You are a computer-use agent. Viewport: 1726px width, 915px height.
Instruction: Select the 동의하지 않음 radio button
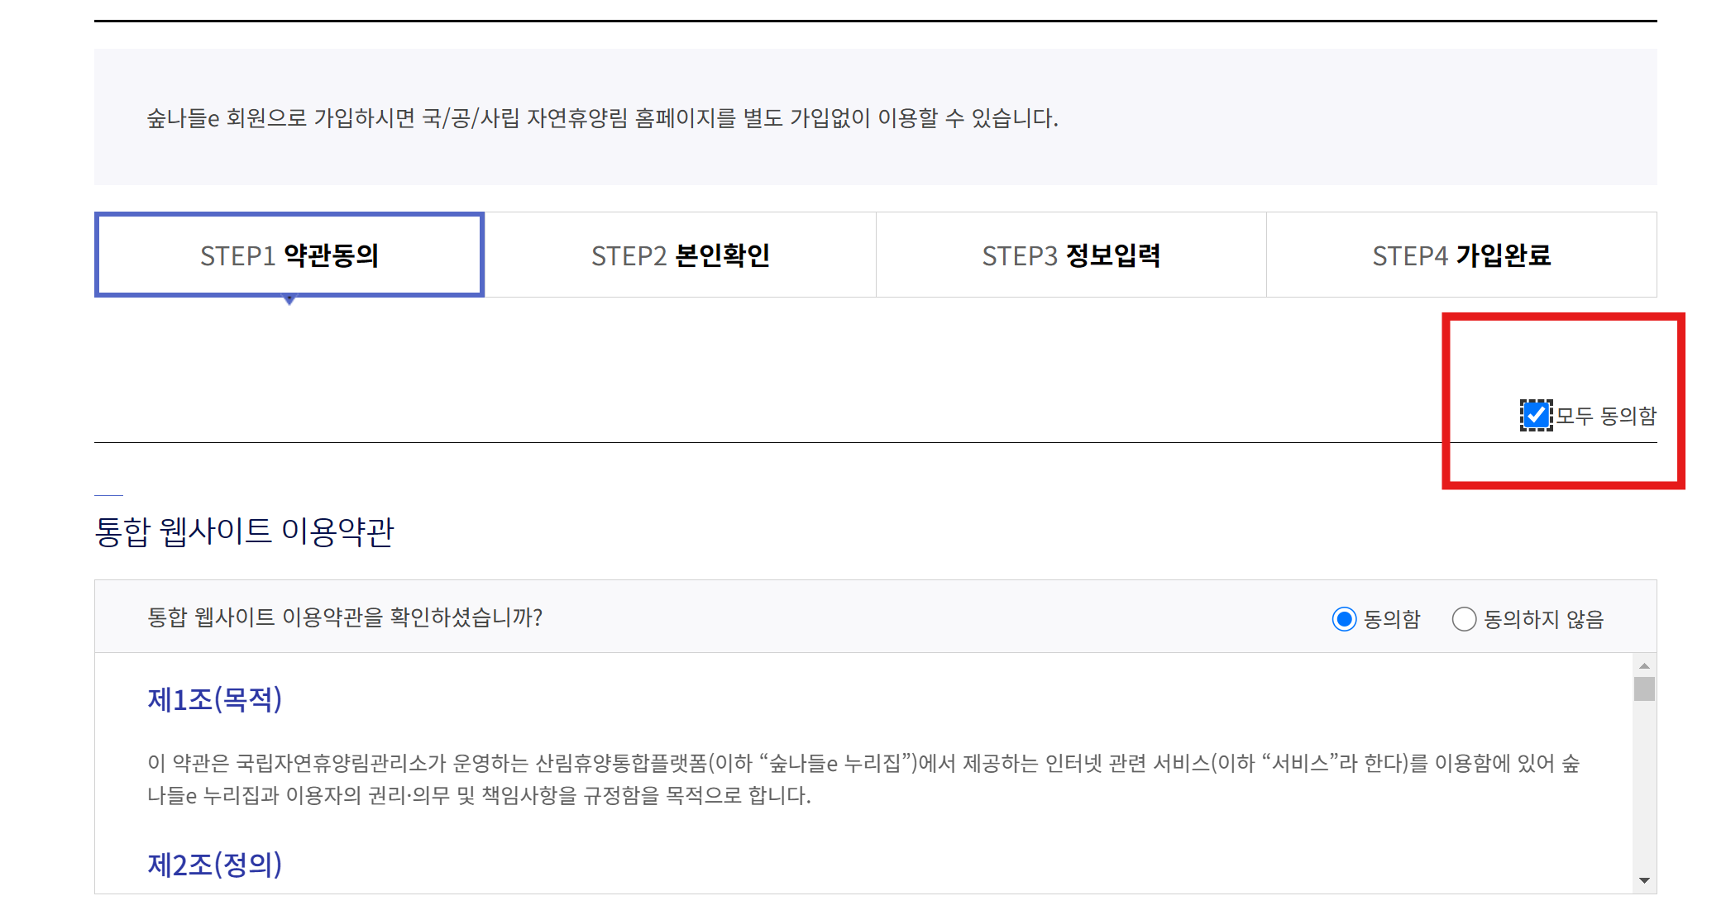point(1464,619)
